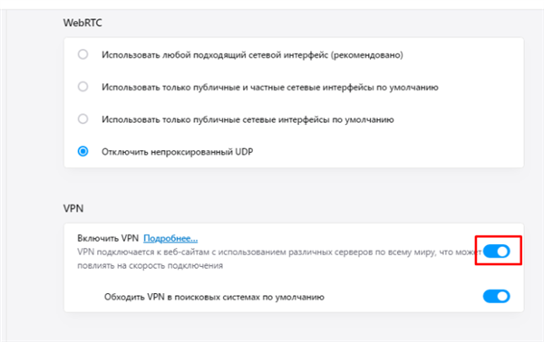
Task: Click the 'Отключить непроксированный UDP' label text
Action: [x=178, y=152]
